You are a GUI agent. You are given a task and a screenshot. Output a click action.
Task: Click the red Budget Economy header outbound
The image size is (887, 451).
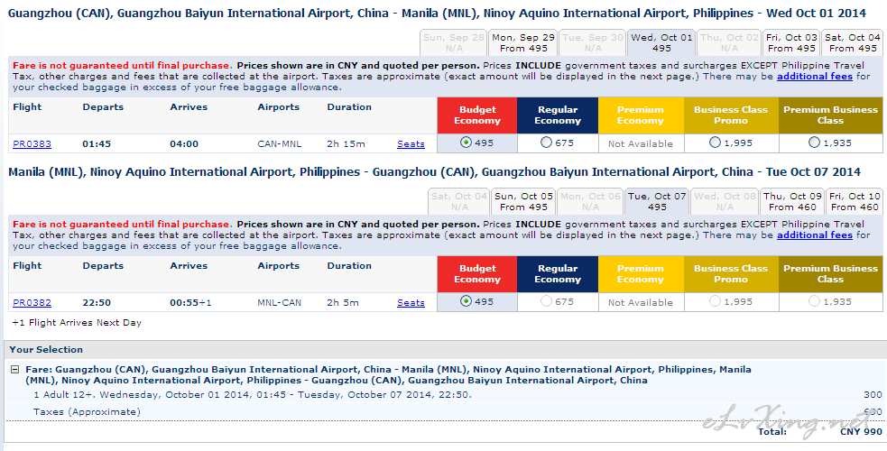coord(476,115)
